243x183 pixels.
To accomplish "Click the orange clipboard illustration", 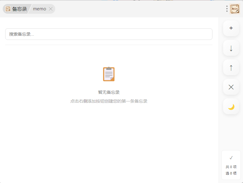I will pyautogui.click(x=109, y=74).
